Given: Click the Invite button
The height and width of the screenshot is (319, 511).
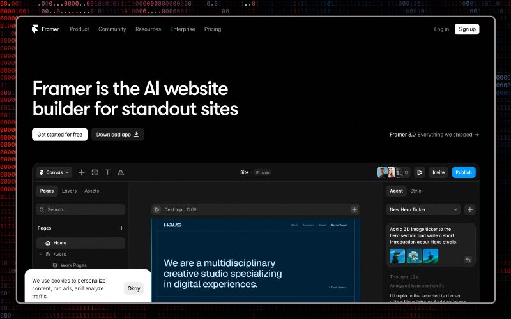Looking at the screenshot, I should tap(438, 172).
